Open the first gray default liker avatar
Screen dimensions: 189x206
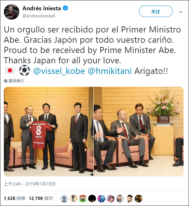(x=64, y=199)
